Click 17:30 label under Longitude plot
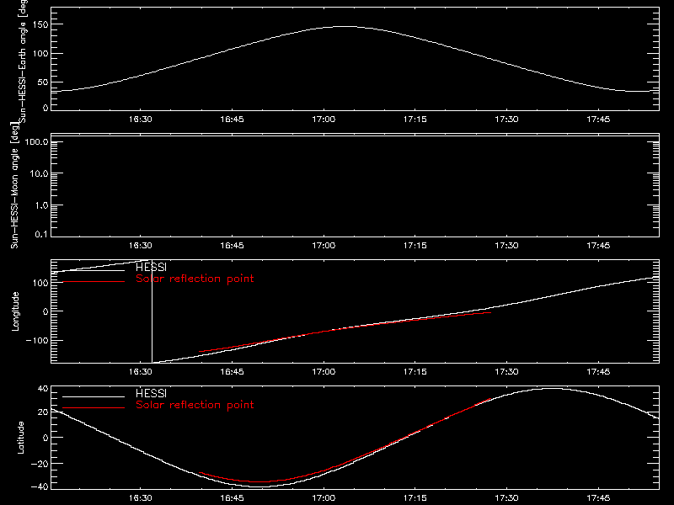 (506, 372)
